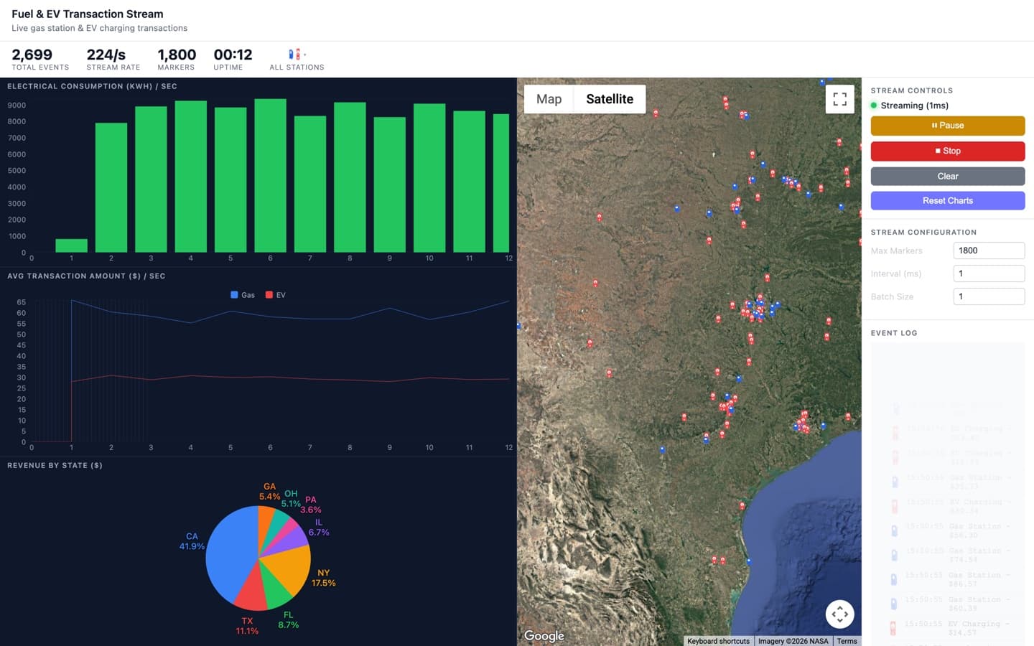Screen dimensions: 1034x646
Task: Click the Event Log heading
Action: tap(894, 333)
